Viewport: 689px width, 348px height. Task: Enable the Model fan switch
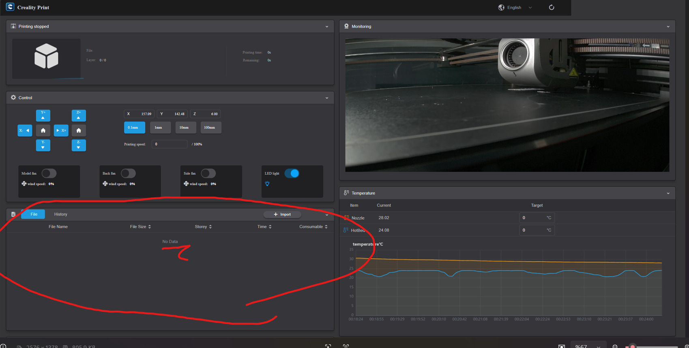[x=49, y=173]
